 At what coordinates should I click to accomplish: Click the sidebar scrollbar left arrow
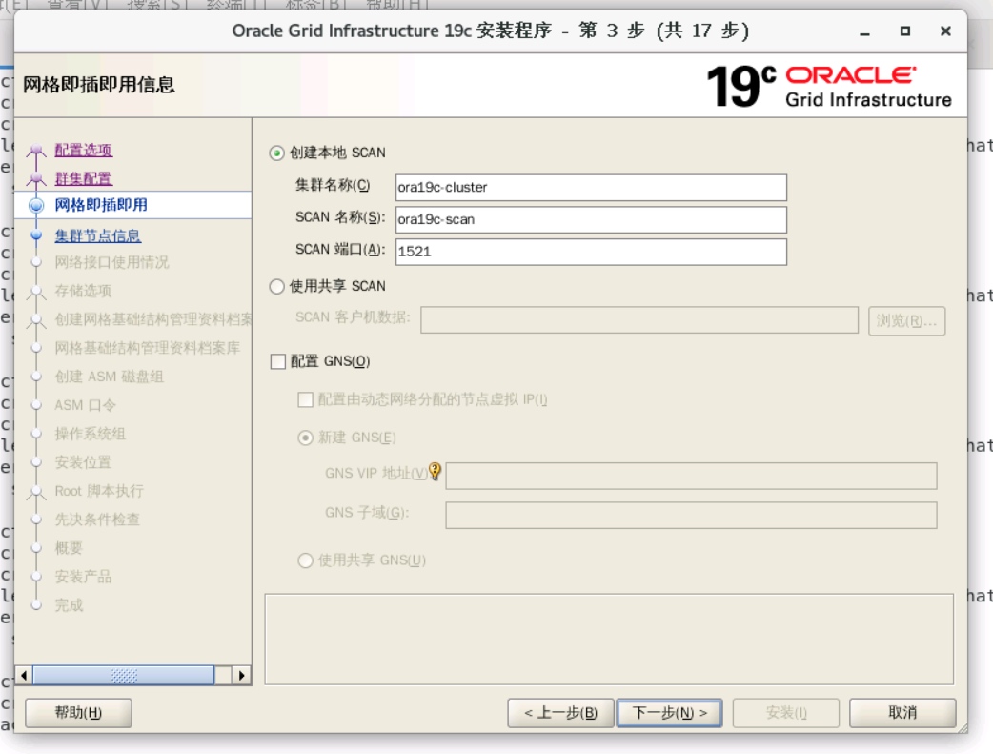pos(24,675)
